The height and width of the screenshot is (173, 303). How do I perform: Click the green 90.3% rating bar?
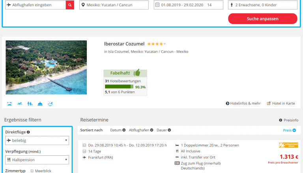coord(119,86)
